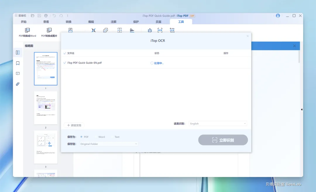
Task: Click the area OCR selection icon
Action: 172,30
